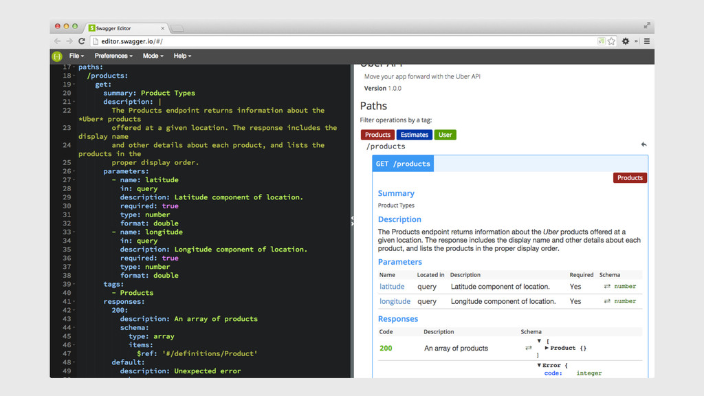Screen dimensions: 704x396
Task: Open the Chrome hamburger menu
Action: pyautogui.click(x=646, y=41)
